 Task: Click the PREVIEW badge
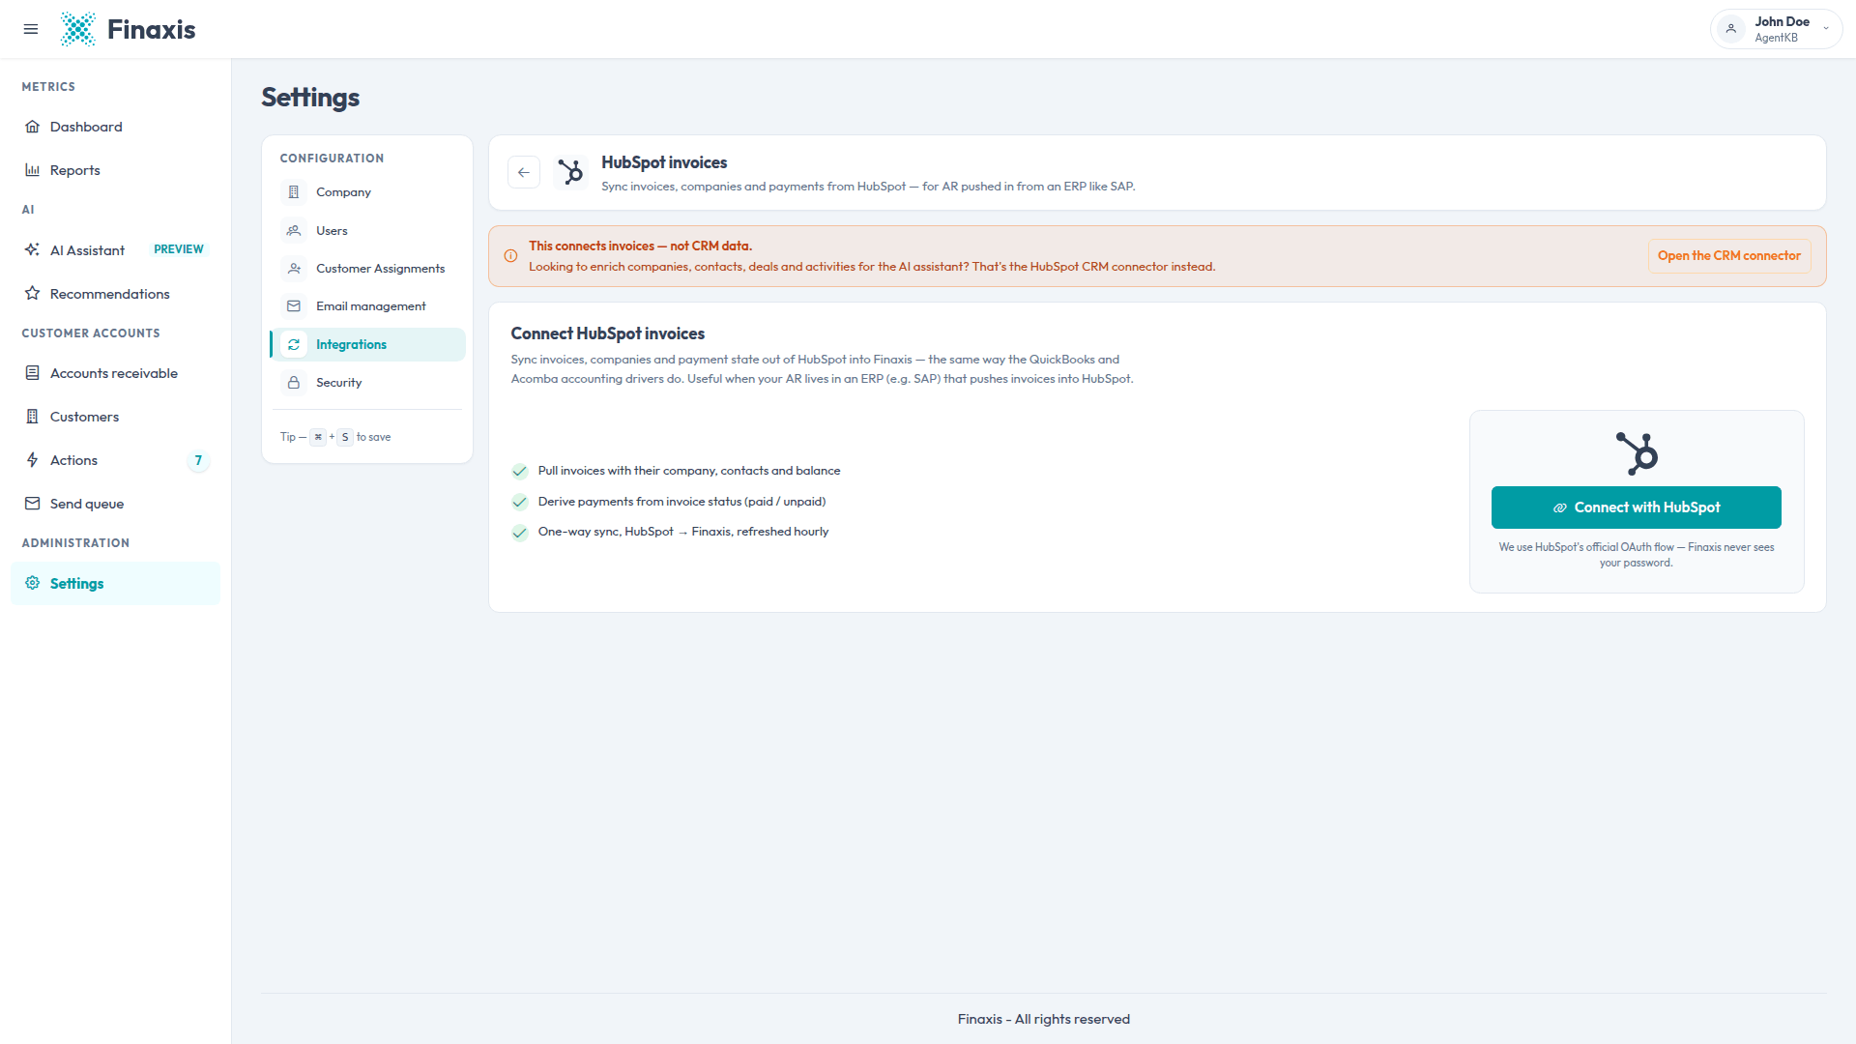point(179,249)
